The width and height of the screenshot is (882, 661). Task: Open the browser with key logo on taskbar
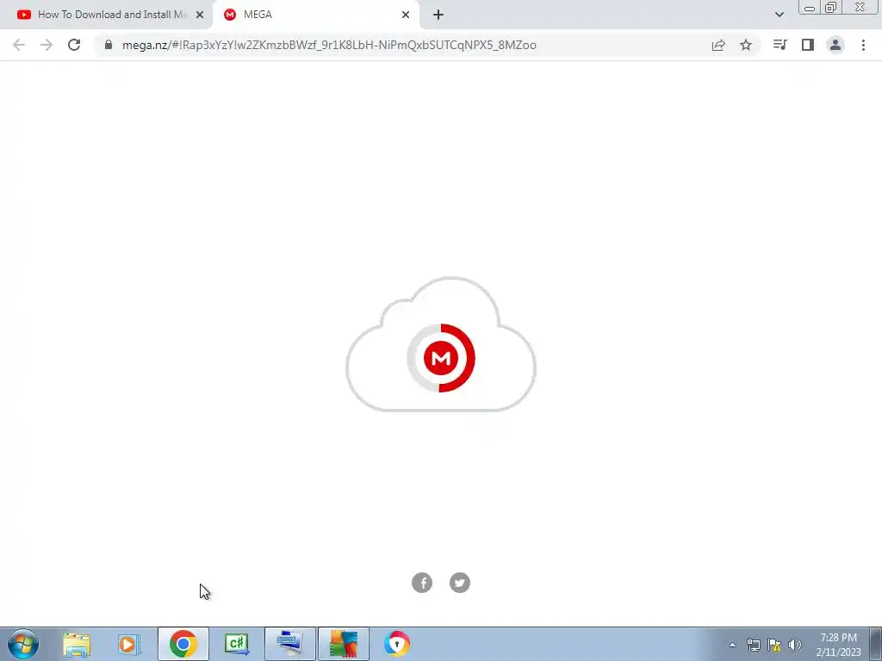point(396,644)
